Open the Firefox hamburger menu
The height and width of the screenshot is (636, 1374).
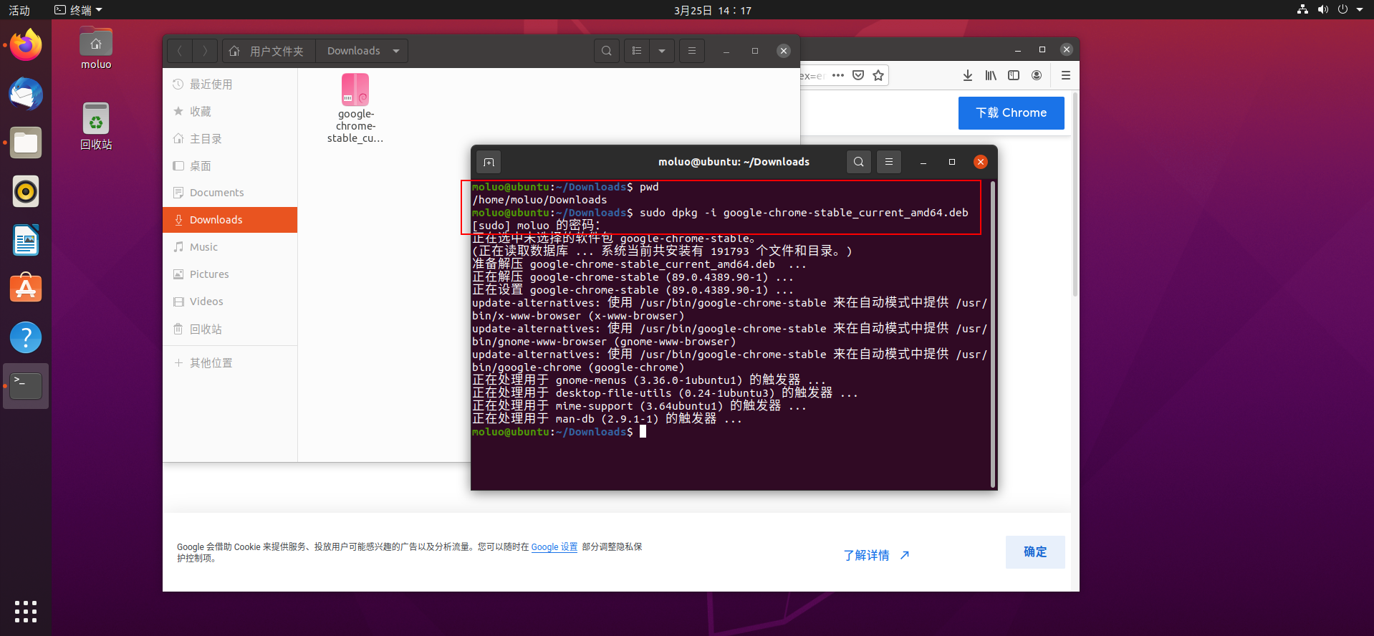[x=1065, y=75]
